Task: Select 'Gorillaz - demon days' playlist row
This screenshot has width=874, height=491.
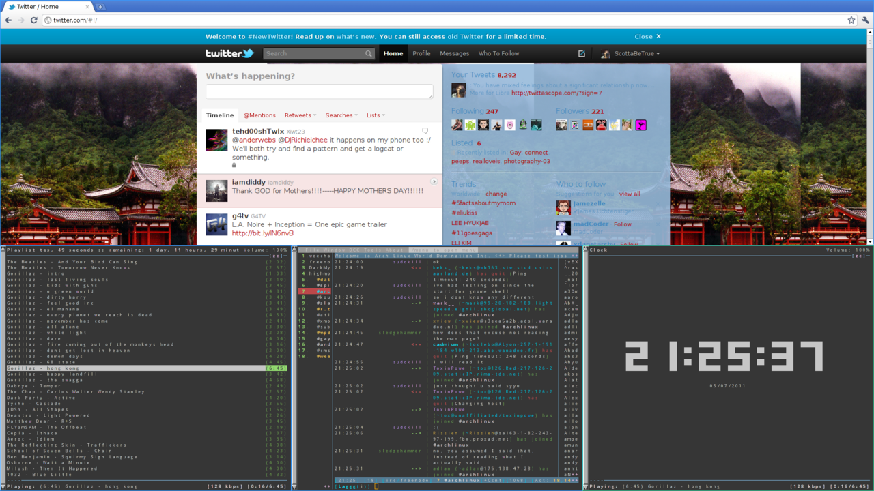Action: point(147,356)
